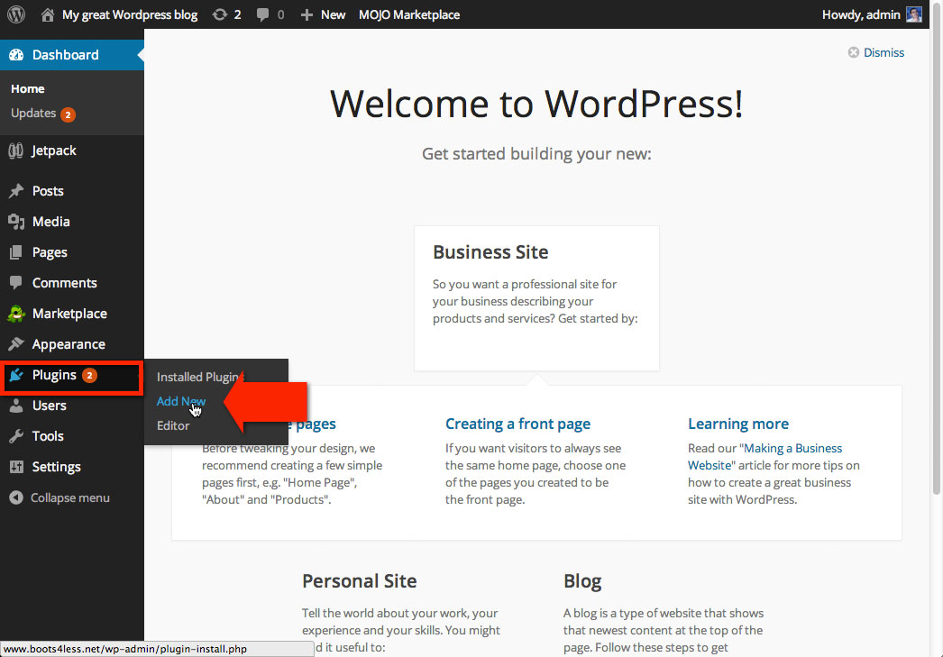Click the Media sidebar icon
Image resolution: width=943 pixels, height=657 pixels.
click(16, 221)
